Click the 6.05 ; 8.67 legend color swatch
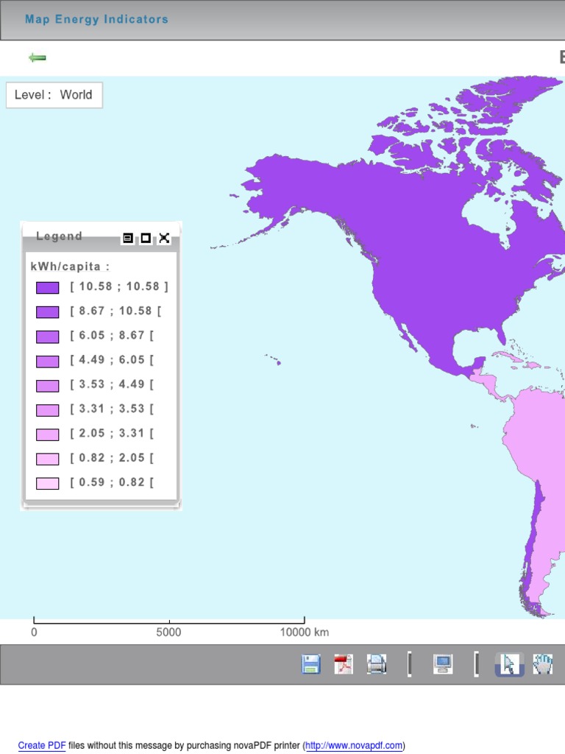The width and height of the screenshot is (565, 754). tap(48, 337)
